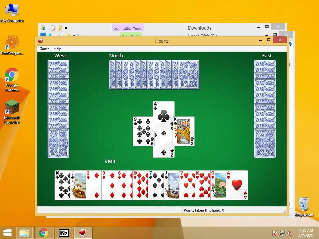Image resolution: width=319 pixels, height=239 pixels.
Task: Click the Windows Start button
Action: click(x=7, y=233)
